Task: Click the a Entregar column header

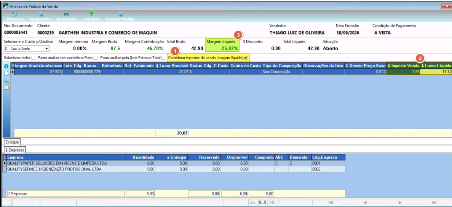Action: [172, 157]
